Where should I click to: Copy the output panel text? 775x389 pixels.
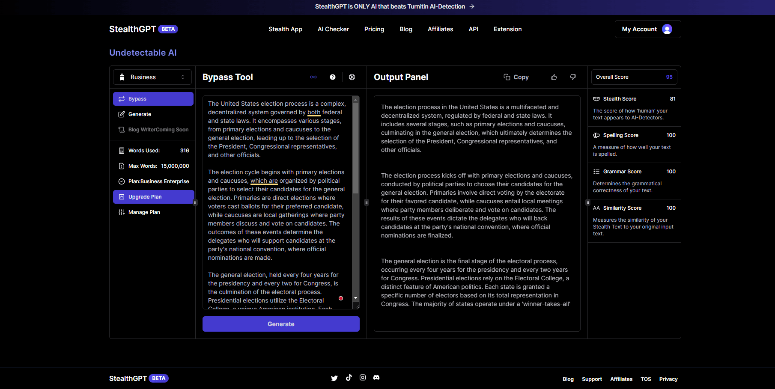pyautogui.click(x=516, y=77)
